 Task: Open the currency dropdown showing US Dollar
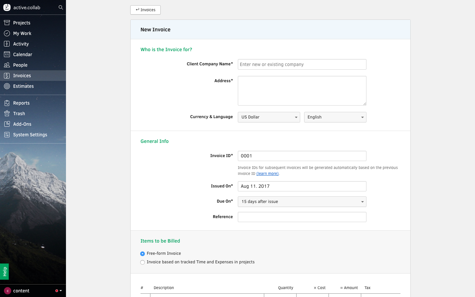click(269, 117)
